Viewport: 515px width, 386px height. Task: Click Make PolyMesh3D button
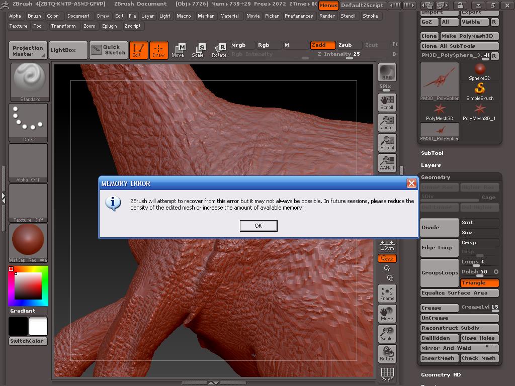coord(470,36)
